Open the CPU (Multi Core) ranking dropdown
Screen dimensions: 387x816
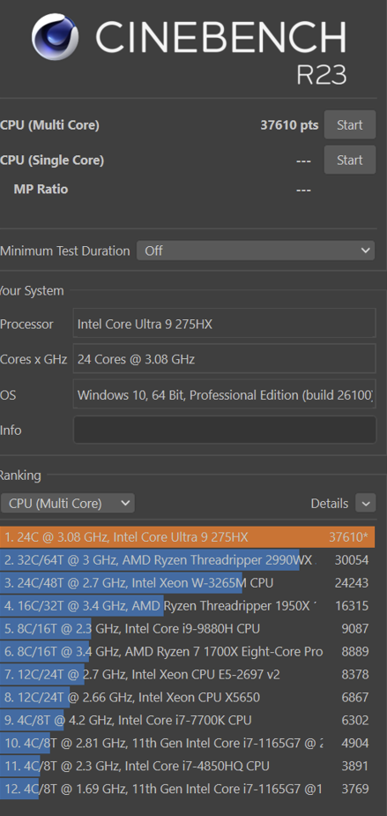tap(68, 503)
